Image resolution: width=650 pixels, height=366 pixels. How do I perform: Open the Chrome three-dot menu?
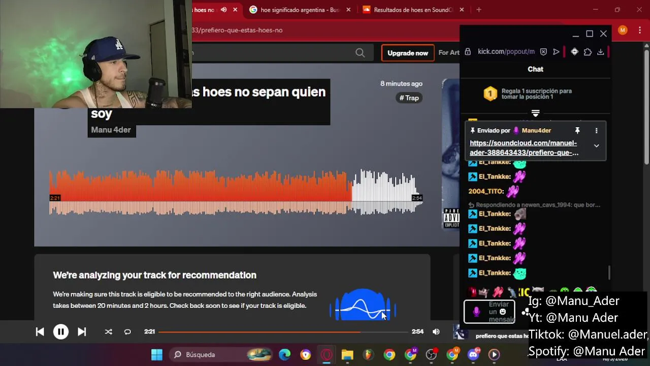coord(639,30)
